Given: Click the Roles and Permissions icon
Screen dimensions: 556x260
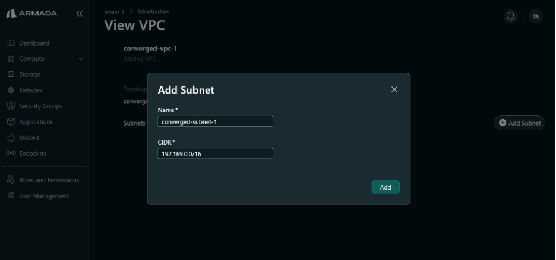Looking at the screenshot, I should click(11, 179).
